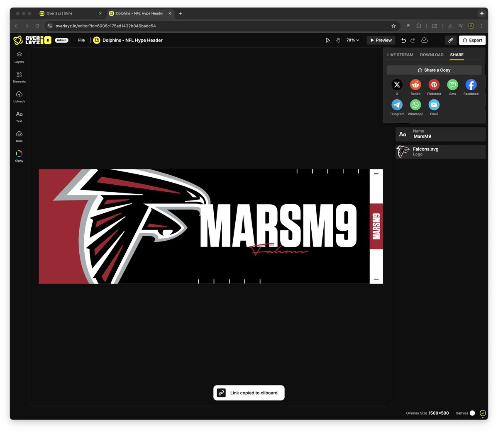Viewport: 498px width, 432px height.
Task: Switch to the DOWNLOAD tab
Action: pyautogui.click(x=432, y=55)
